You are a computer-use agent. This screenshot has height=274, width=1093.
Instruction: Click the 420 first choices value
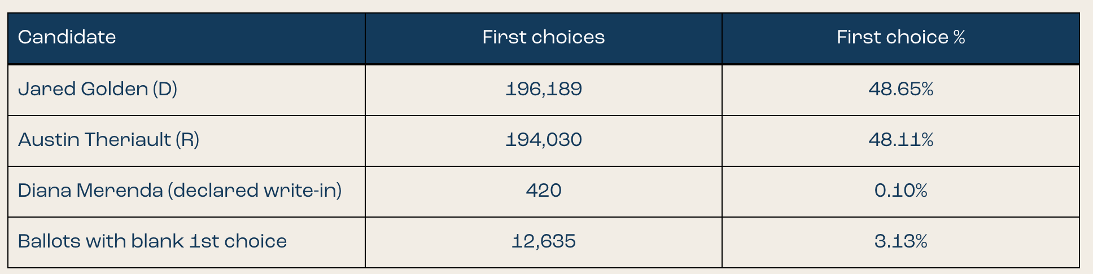(544, 192)
